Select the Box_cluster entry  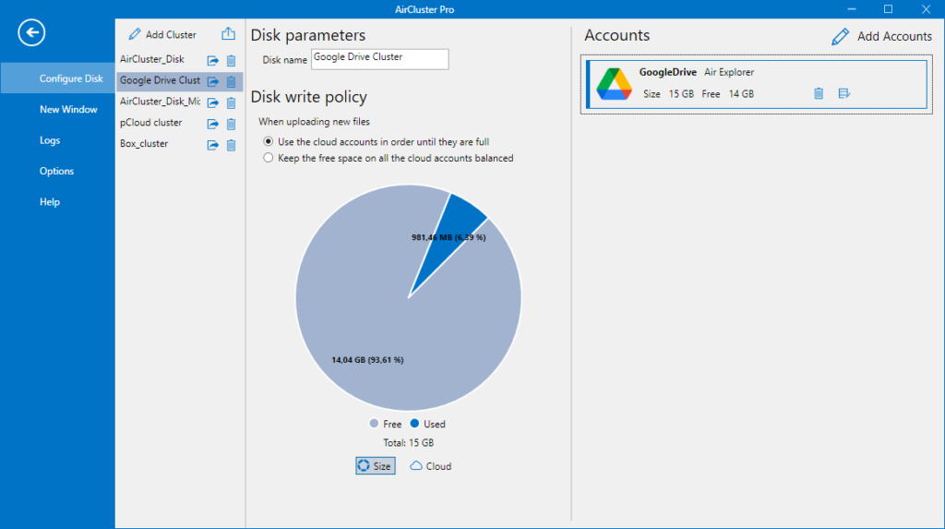click(x=144, y=144)
